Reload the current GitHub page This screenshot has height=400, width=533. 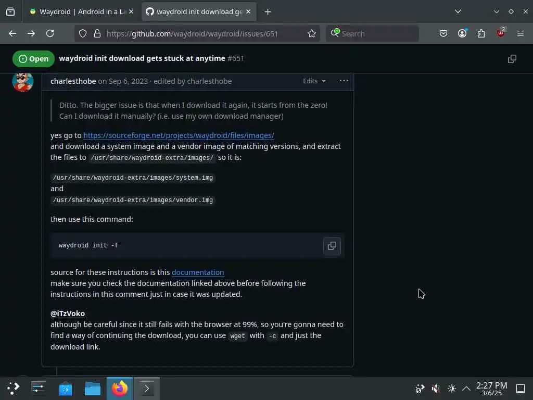coord(50,34)
